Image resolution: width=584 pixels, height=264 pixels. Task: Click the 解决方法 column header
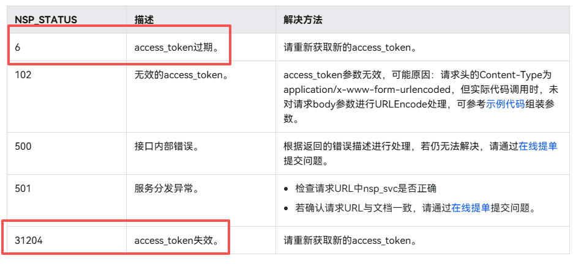pyautogui.click(x=303, y=20)
